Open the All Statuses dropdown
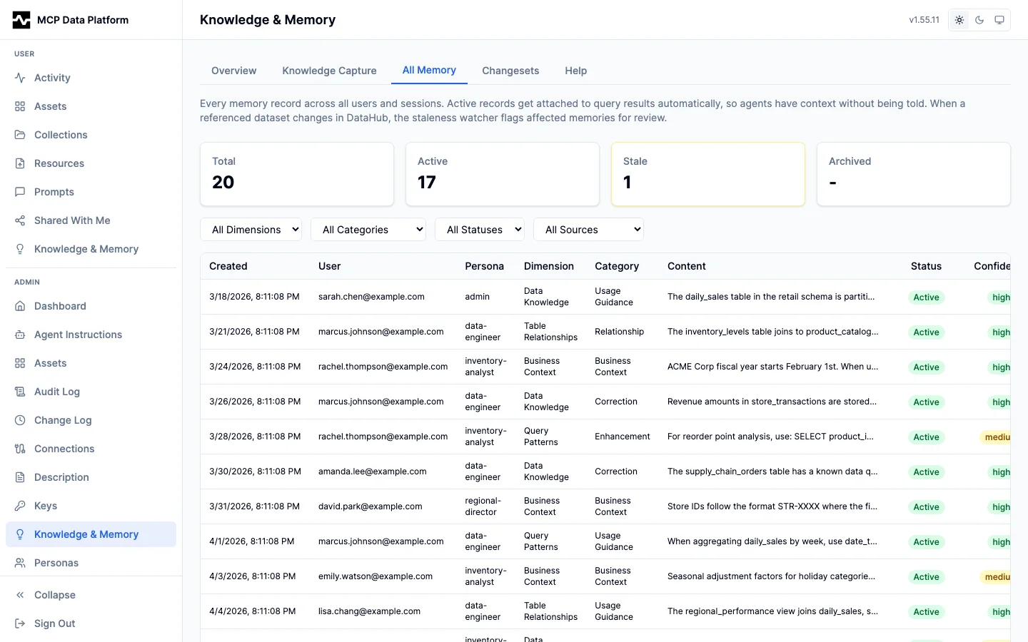 coord(480,230)
